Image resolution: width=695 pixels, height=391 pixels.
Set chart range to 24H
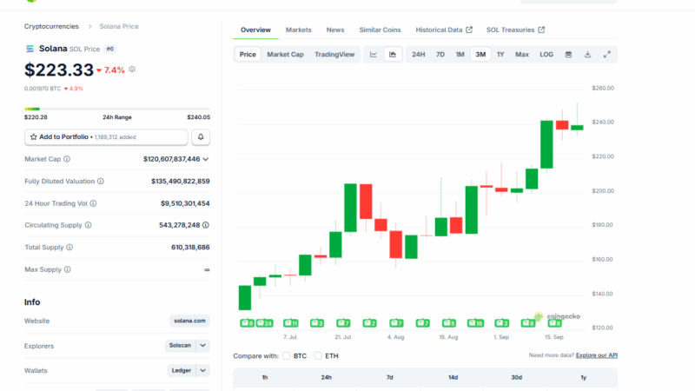419,55
